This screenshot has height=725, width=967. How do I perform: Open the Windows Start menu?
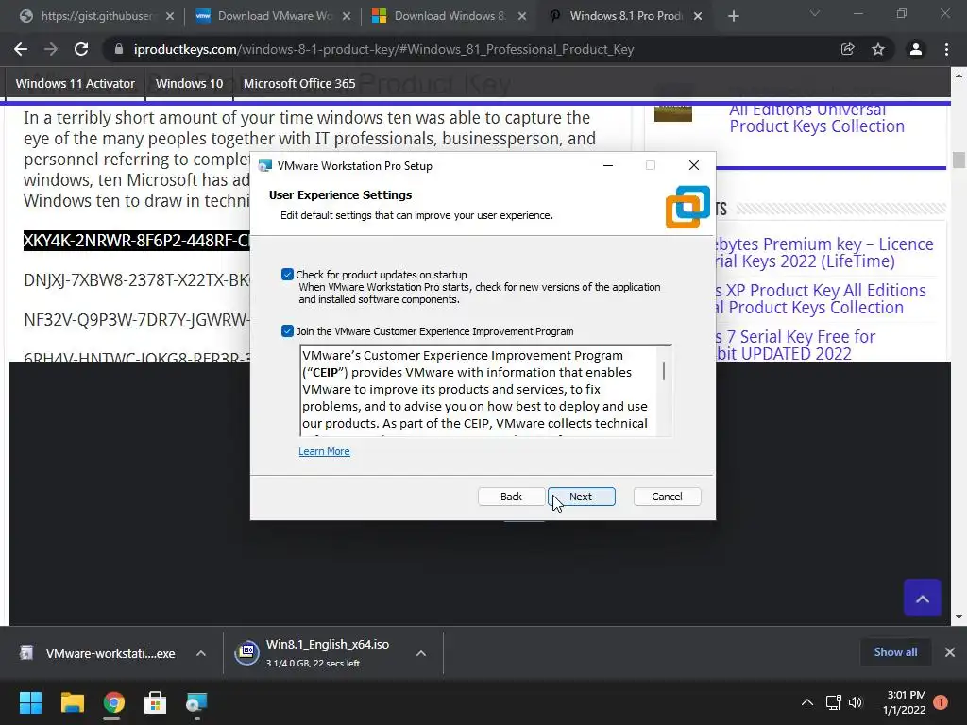point(30,702)
